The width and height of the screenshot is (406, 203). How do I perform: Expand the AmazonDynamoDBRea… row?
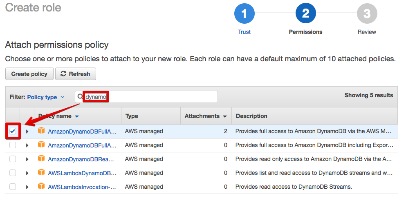coord(27,159)
